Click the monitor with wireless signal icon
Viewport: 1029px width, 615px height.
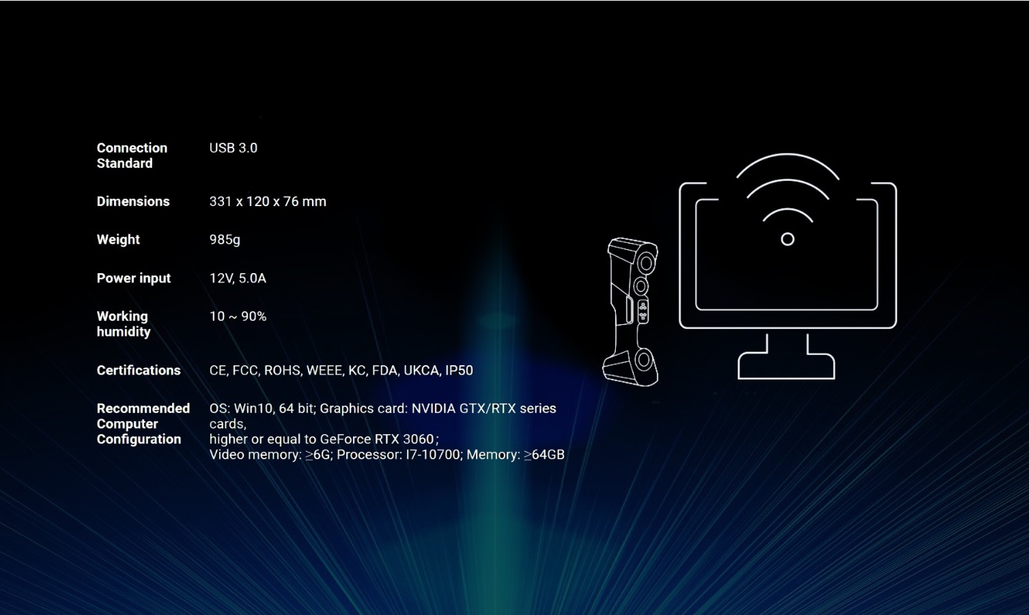(787, 266)
